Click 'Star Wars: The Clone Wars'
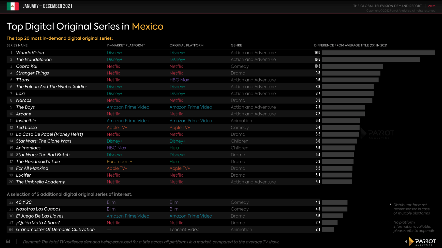The width and height of the screenshot is (442, 248). click(44, 141)
